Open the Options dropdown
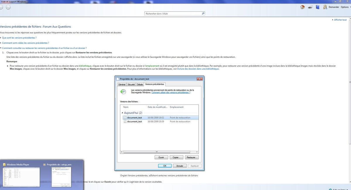The image size is (351, 190). tap(345, 7)
